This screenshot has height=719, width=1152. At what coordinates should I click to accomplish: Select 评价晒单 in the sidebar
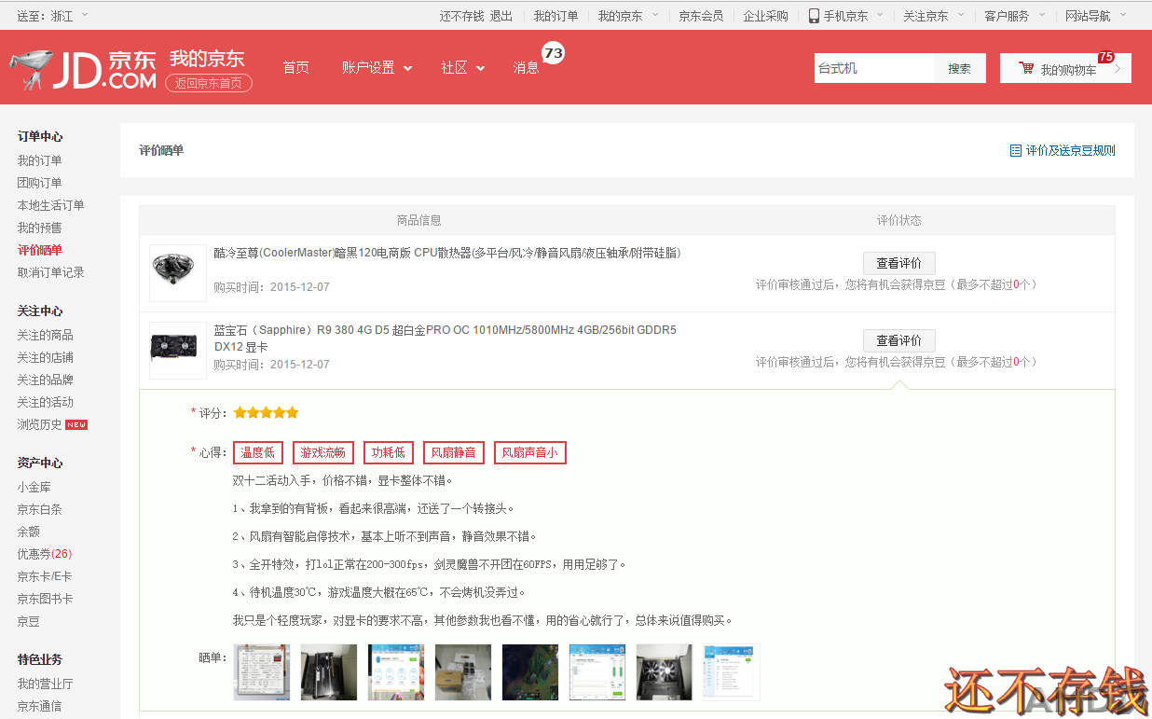point(39,250)
